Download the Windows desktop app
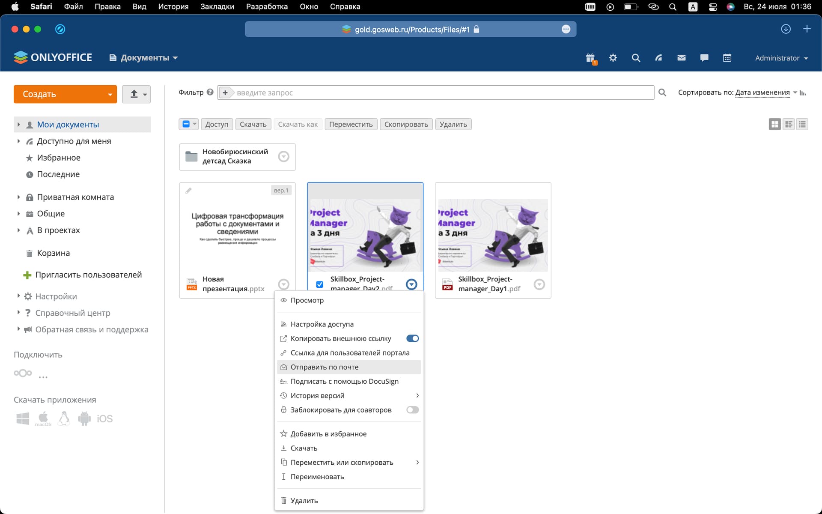The width and height of the screenshot is (822, 514). click(x=23, y=418)
